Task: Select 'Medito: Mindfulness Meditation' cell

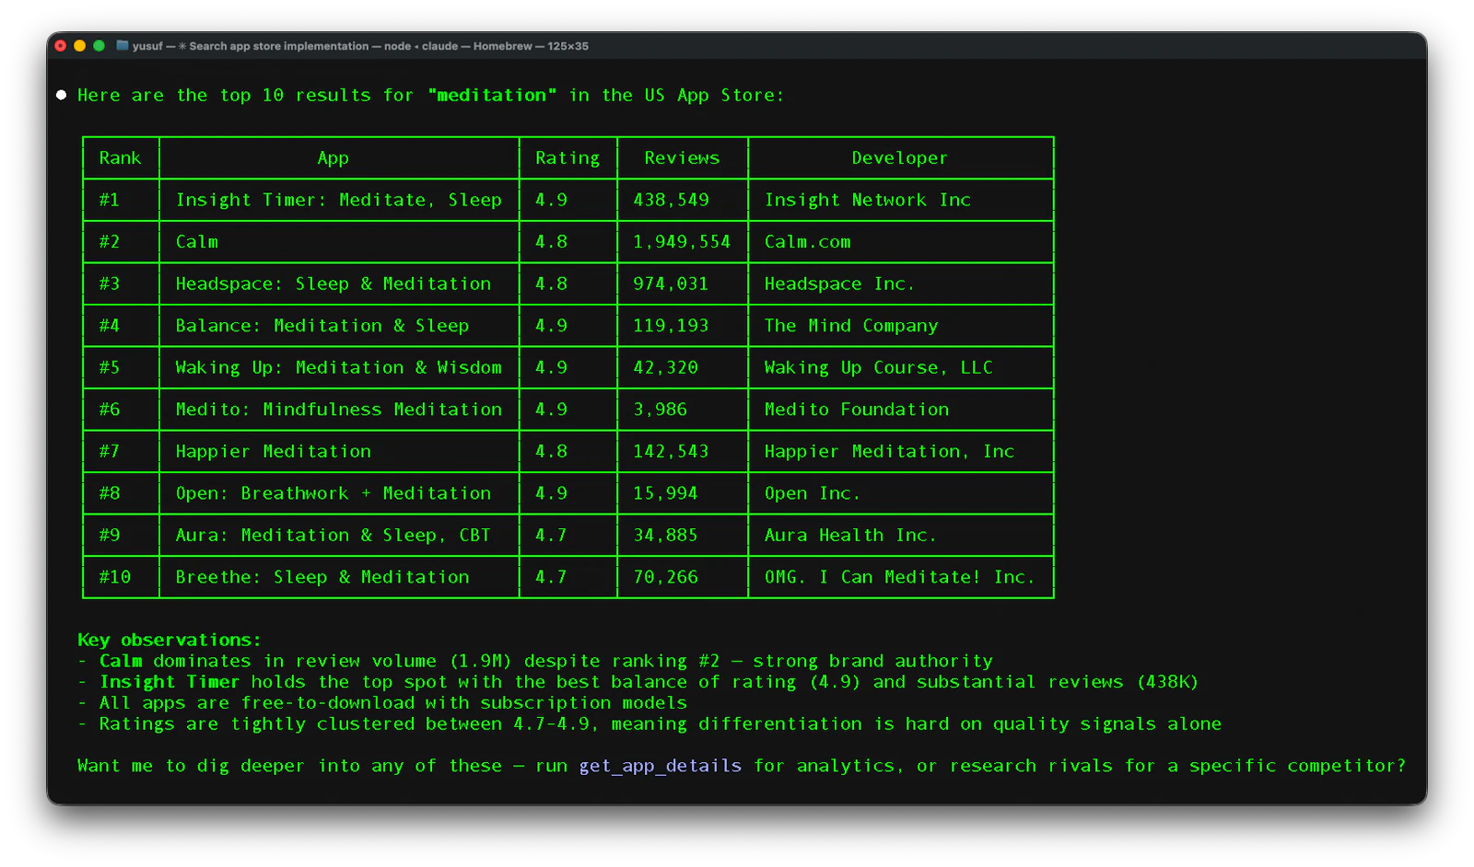Action: coord(339,410)
